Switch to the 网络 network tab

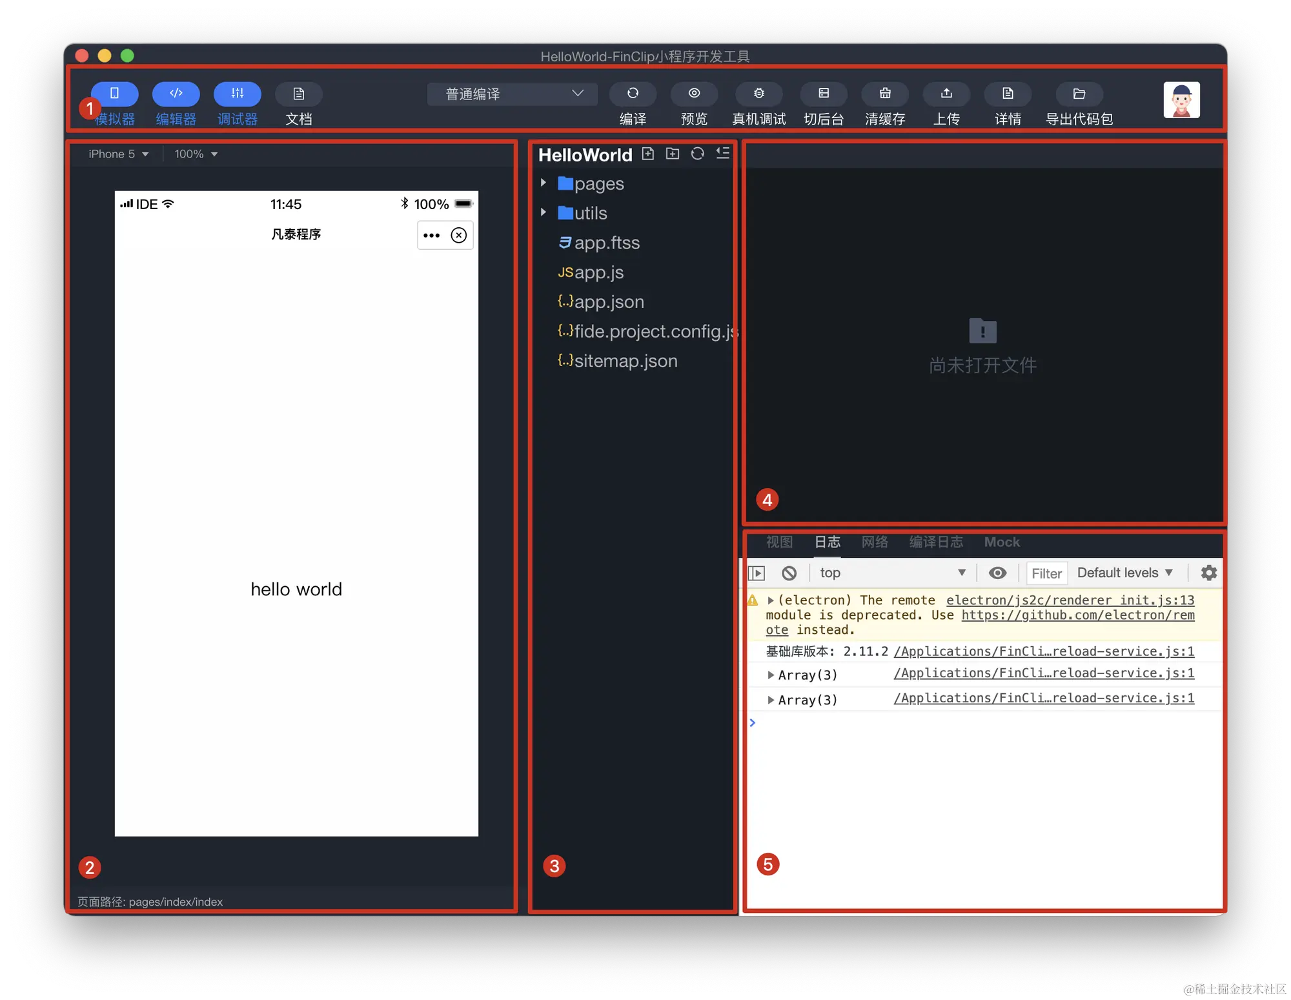tap(875, 542)
